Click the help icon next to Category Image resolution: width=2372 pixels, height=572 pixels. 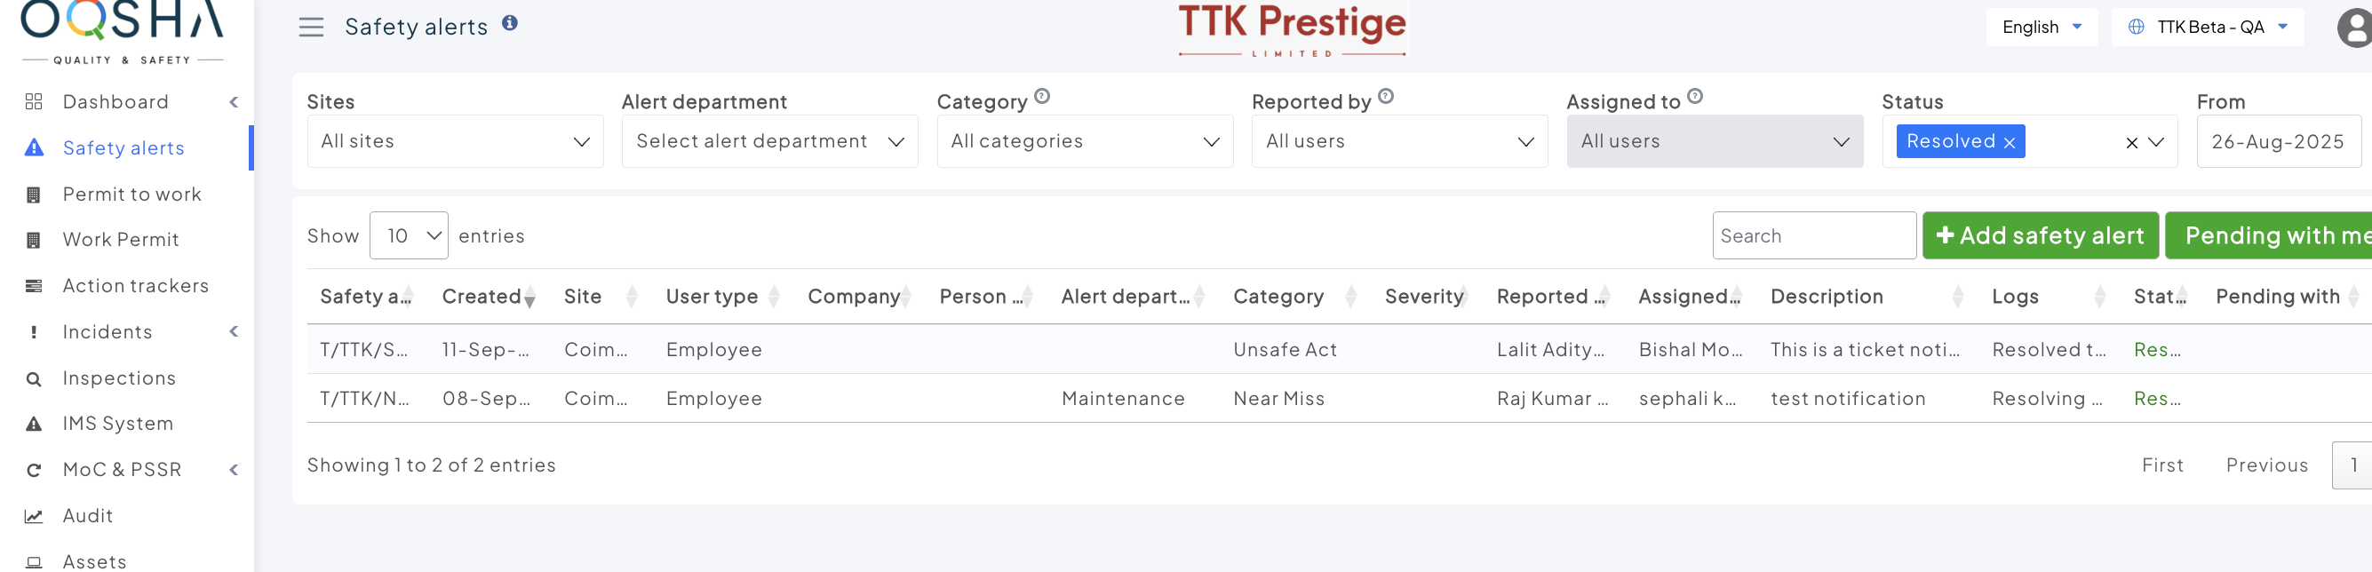click(1041, 96)
